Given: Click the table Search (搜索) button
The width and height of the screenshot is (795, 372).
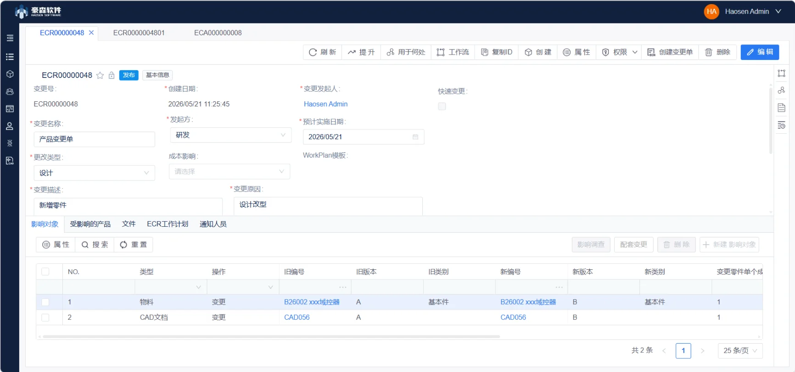Looking at the screenshot, I should [95, 245].
